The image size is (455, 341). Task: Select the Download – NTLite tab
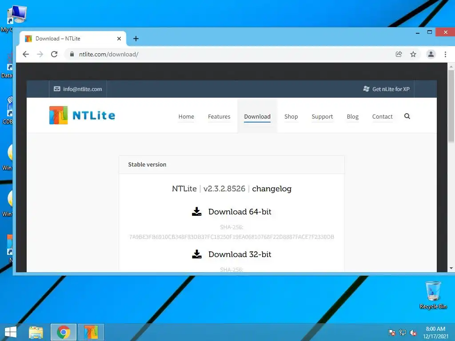[73, 39]
